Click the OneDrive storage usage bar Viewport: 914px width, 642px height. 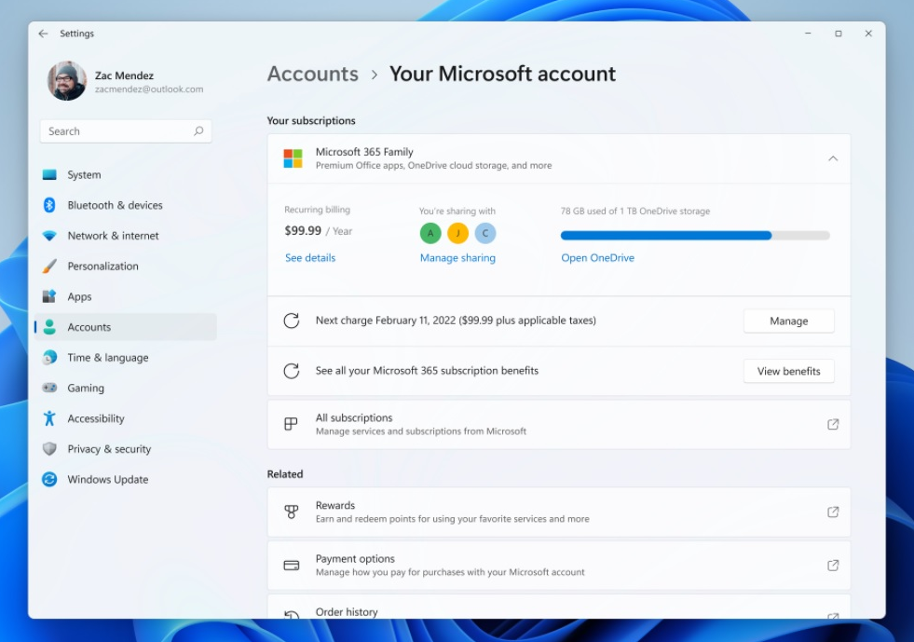(x=694, y=236)
